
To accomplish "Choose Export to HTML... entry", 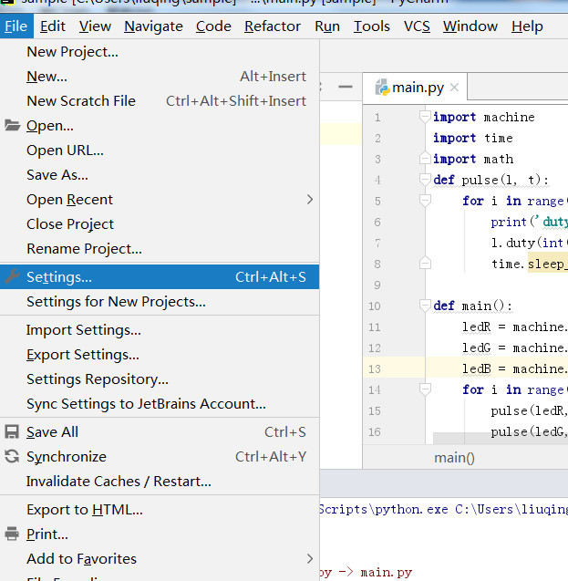I will click(x=160, y=510).
